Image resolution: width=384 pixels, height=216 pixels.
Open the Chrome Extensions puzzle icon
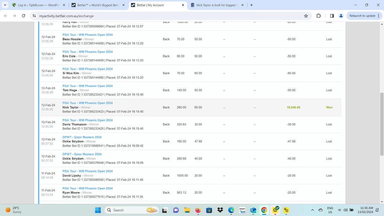click(x=318, y=16)
